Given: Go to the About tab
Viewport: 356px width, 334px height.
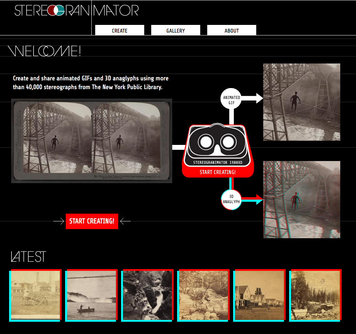Looking at the screenshot, I should coord(231,31).
